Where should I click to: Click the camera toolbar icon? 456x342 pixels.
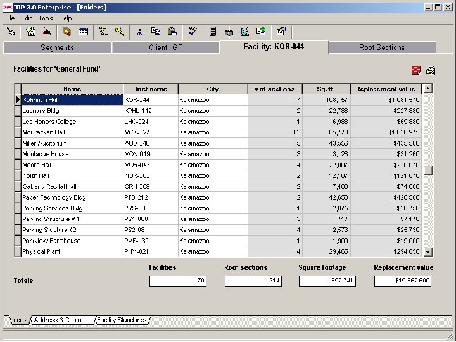pyautogui.click(x=229, y=32)
